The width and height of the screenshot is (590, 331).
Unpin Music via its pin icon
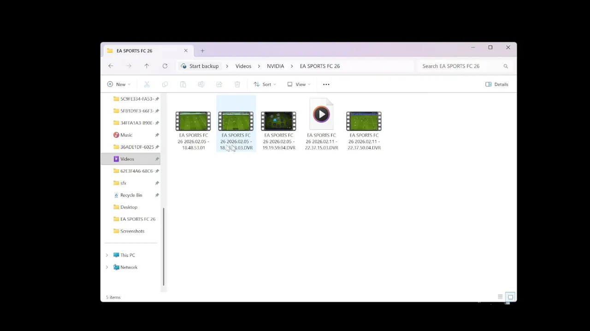157,135
